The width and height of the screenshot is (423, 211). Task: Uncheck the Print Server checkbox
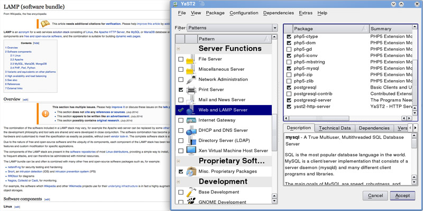click(181, 90)
